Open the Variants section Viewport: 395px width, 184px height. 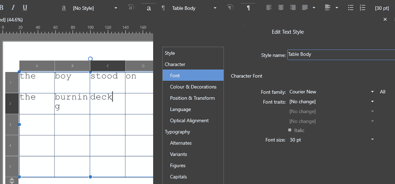coord(193,154)
